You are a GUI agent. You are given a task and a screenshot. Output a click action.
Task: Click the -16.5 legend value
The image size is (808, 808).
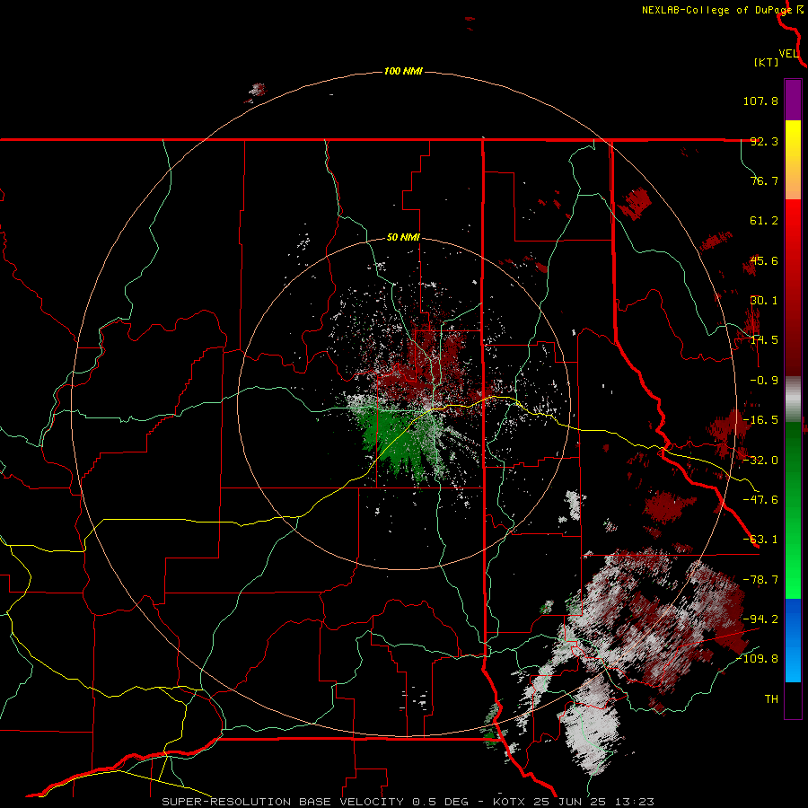pyautogui.click(x=760, y=420)
